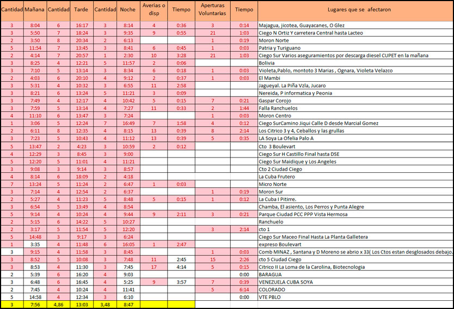Select the 'BARAGUA' cell

pyautogui.click(x=355, y=275)
